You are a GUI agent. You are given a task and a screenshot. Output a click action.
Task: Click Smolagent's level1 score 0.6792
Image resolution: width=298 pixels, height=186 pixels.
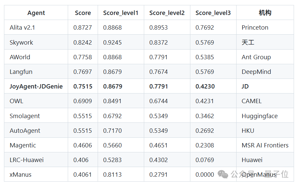tap(112, 116)
